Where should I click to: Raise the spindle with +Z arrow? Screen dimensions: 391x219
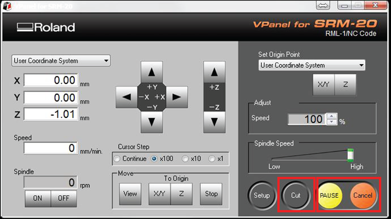tap(214, 72)
